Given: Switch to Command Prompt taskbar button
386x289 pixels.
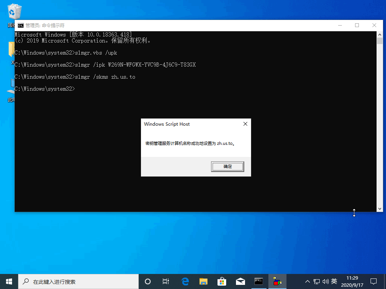Looking at the screenshot, I should (x=259, y=281).
